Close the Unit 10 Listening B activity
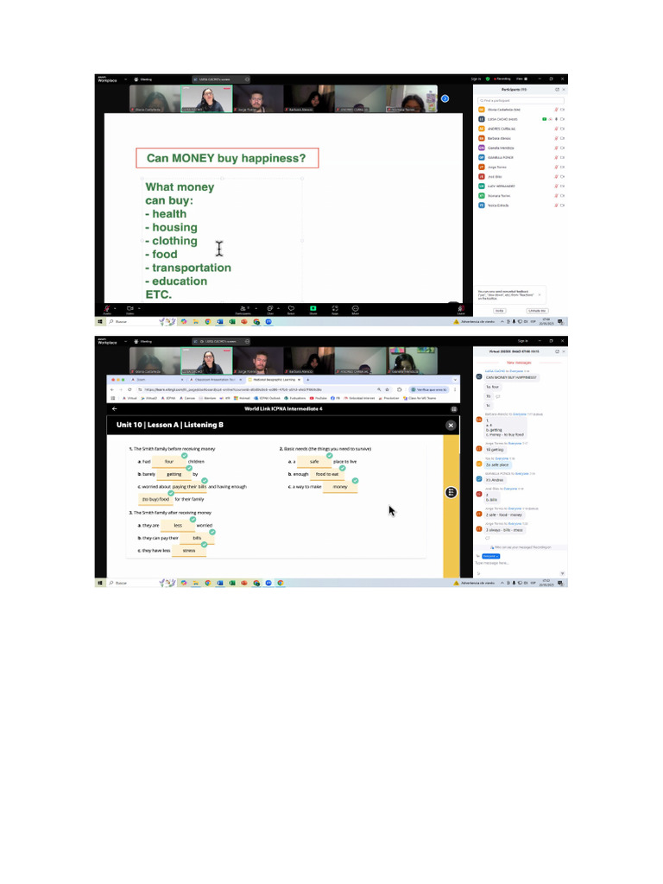The height and width of the screenshot is (884, 663). (x=451, y=425)
